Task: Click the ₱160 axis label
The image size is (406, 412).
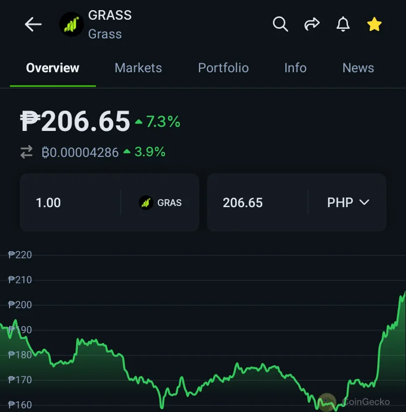Action: tap(20, 405)
